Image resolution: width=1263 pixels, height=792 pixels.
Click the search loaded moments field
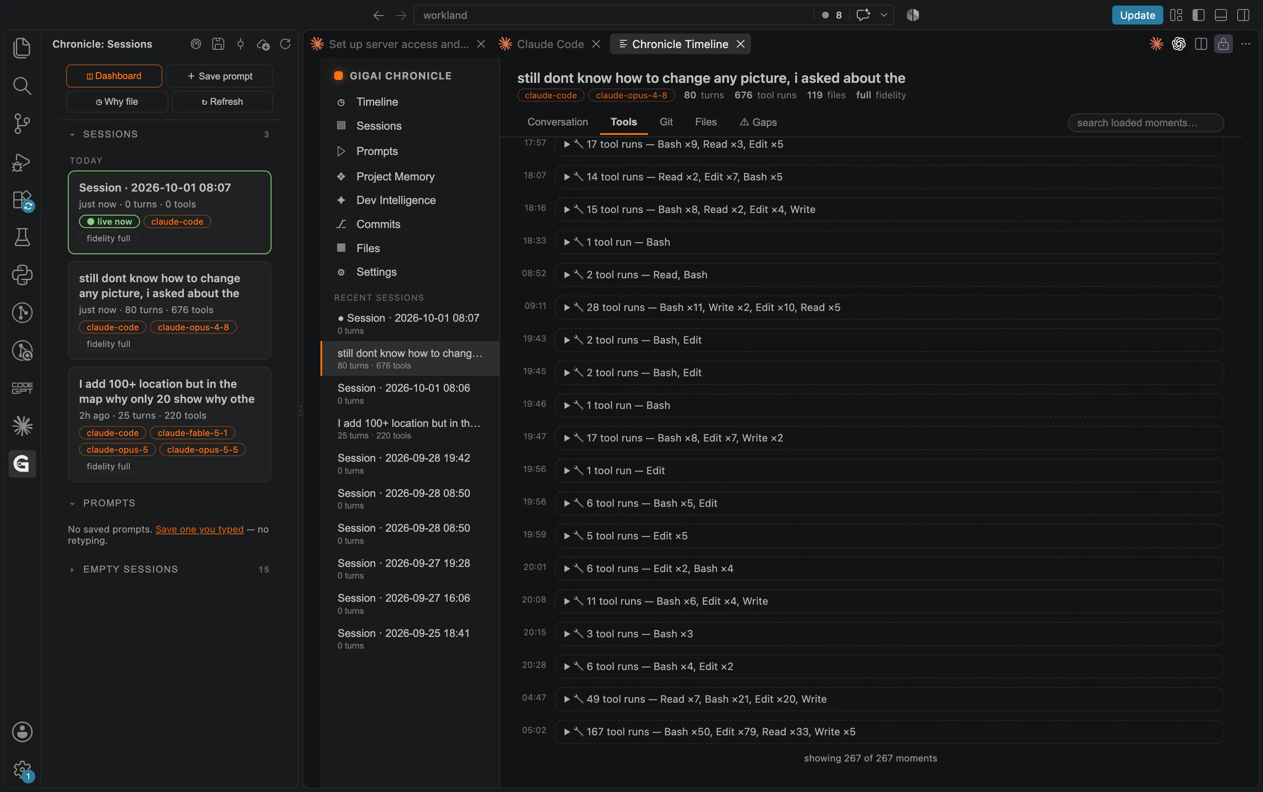[x=1146, y=122]
